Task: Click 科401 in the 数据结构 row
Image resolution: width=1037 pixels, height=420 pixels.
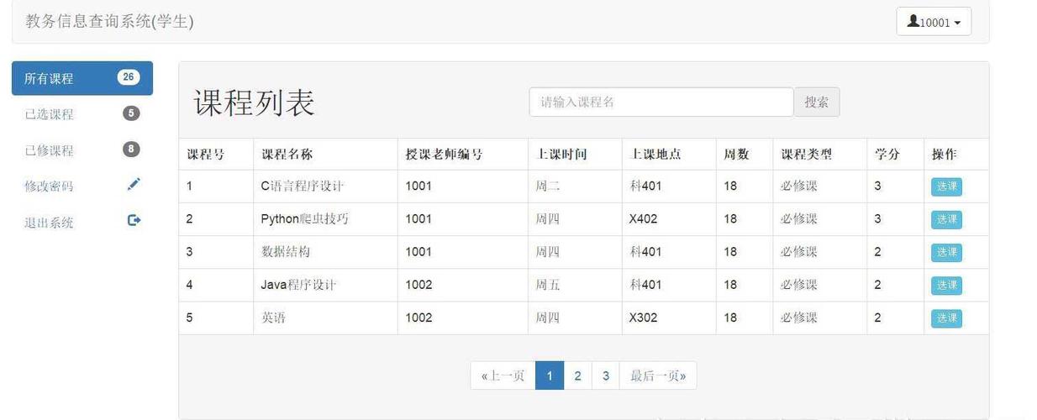Action: (645, 251)
